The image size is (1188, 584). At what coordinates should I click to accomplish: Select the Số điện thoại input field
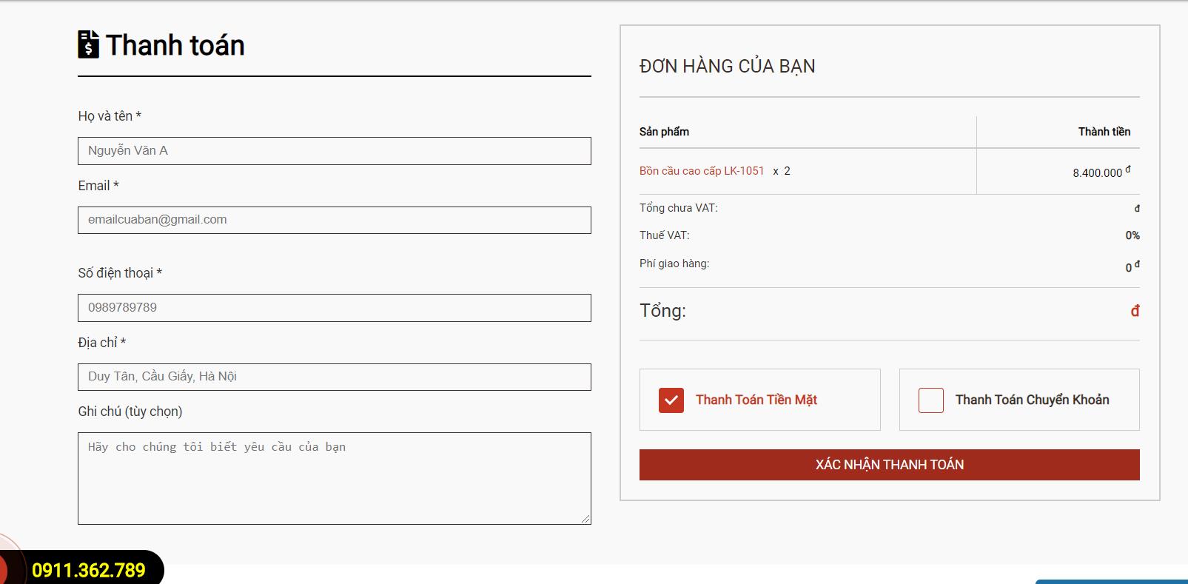point(334,308)
